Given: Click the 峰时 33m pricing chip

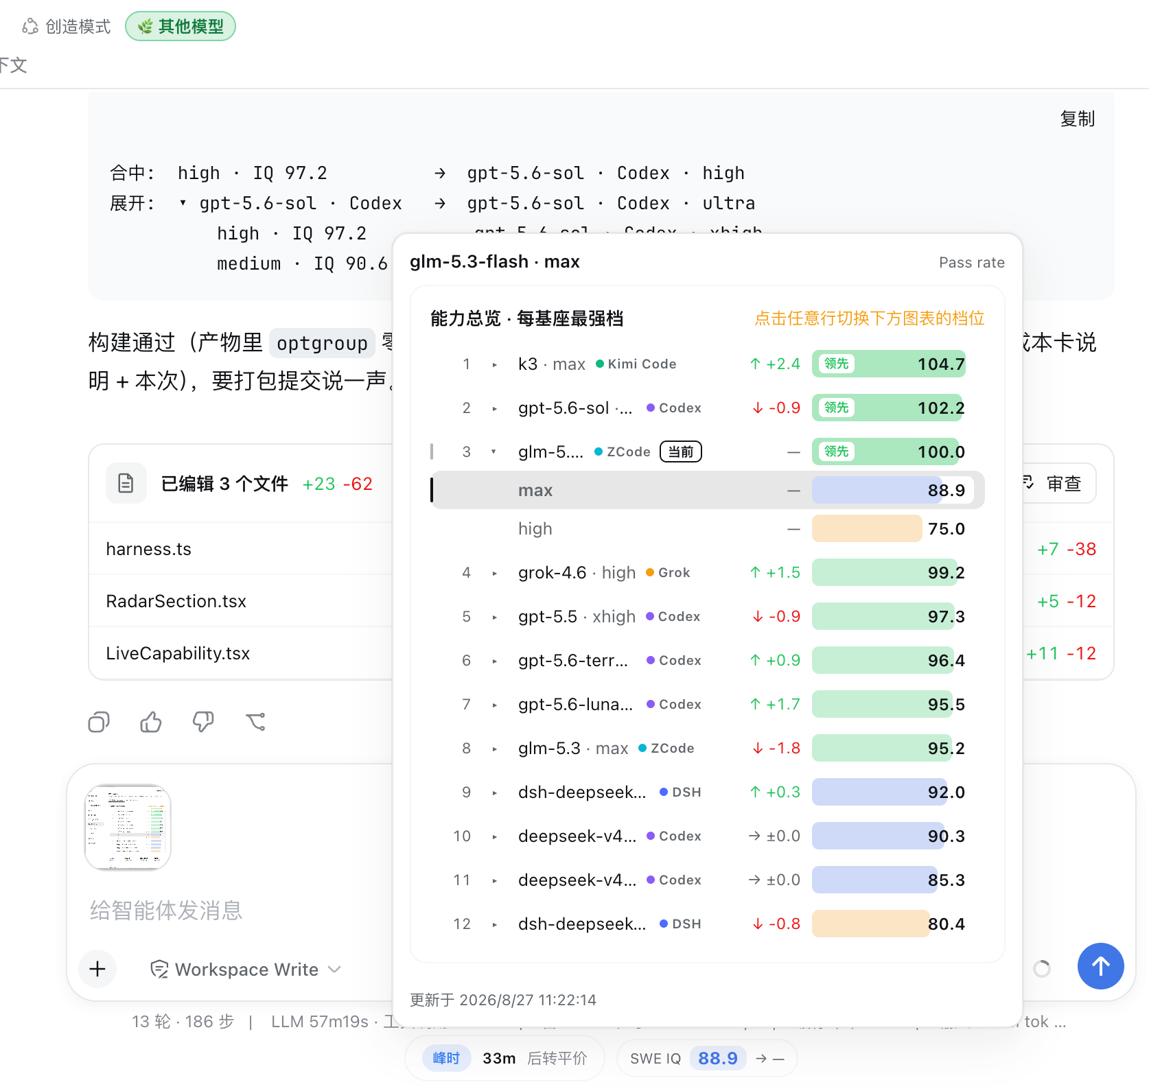Looking at the screenshot, I should 504,1058.
